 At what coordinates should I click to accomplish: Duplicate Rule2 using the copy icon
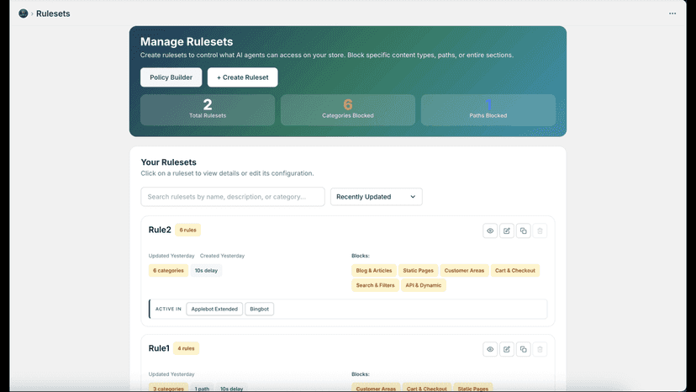524,230
